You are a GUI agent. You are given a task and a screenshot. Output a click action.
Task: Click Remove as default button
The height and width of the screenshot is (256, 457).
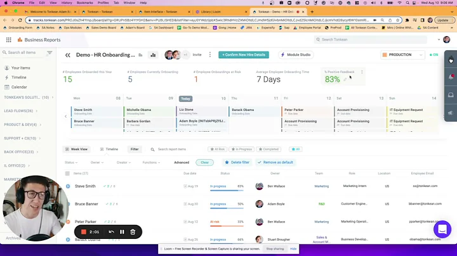click(x=275, y=162)
